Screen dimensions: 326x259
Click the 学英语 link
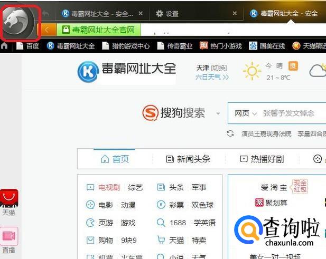204,223
